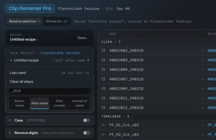Enable the Remove digits step switch

[87, 133]
